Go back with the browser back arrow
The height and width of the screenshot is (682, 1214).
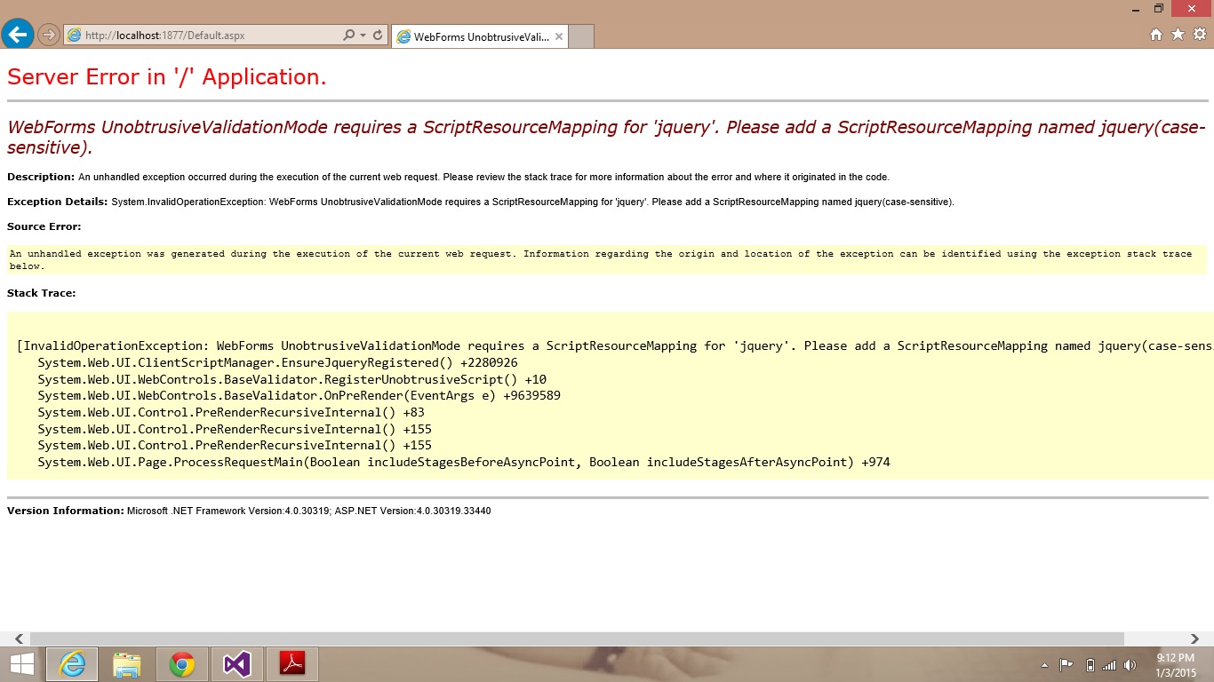tap(18, 35)
